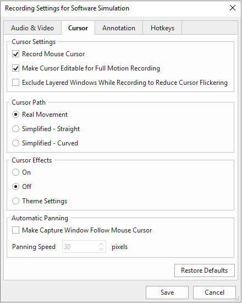Click the 'Automatic Panning' group title
Image resolution: width=242 pixels, height=303 pixels.
40,218
